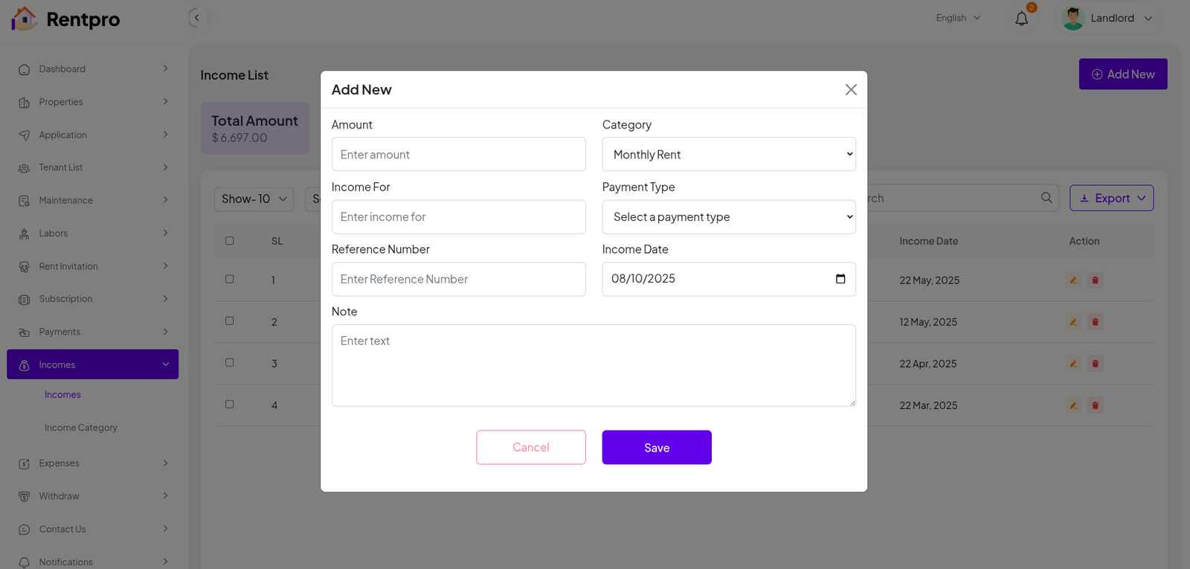The image size is (1190, 569).
Task: Expand the Show-10 entries dropdown
Action: 254,199
